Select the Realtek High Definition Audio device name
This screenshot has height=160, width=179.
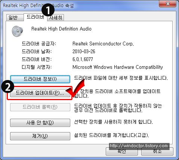tap(61, 29)
